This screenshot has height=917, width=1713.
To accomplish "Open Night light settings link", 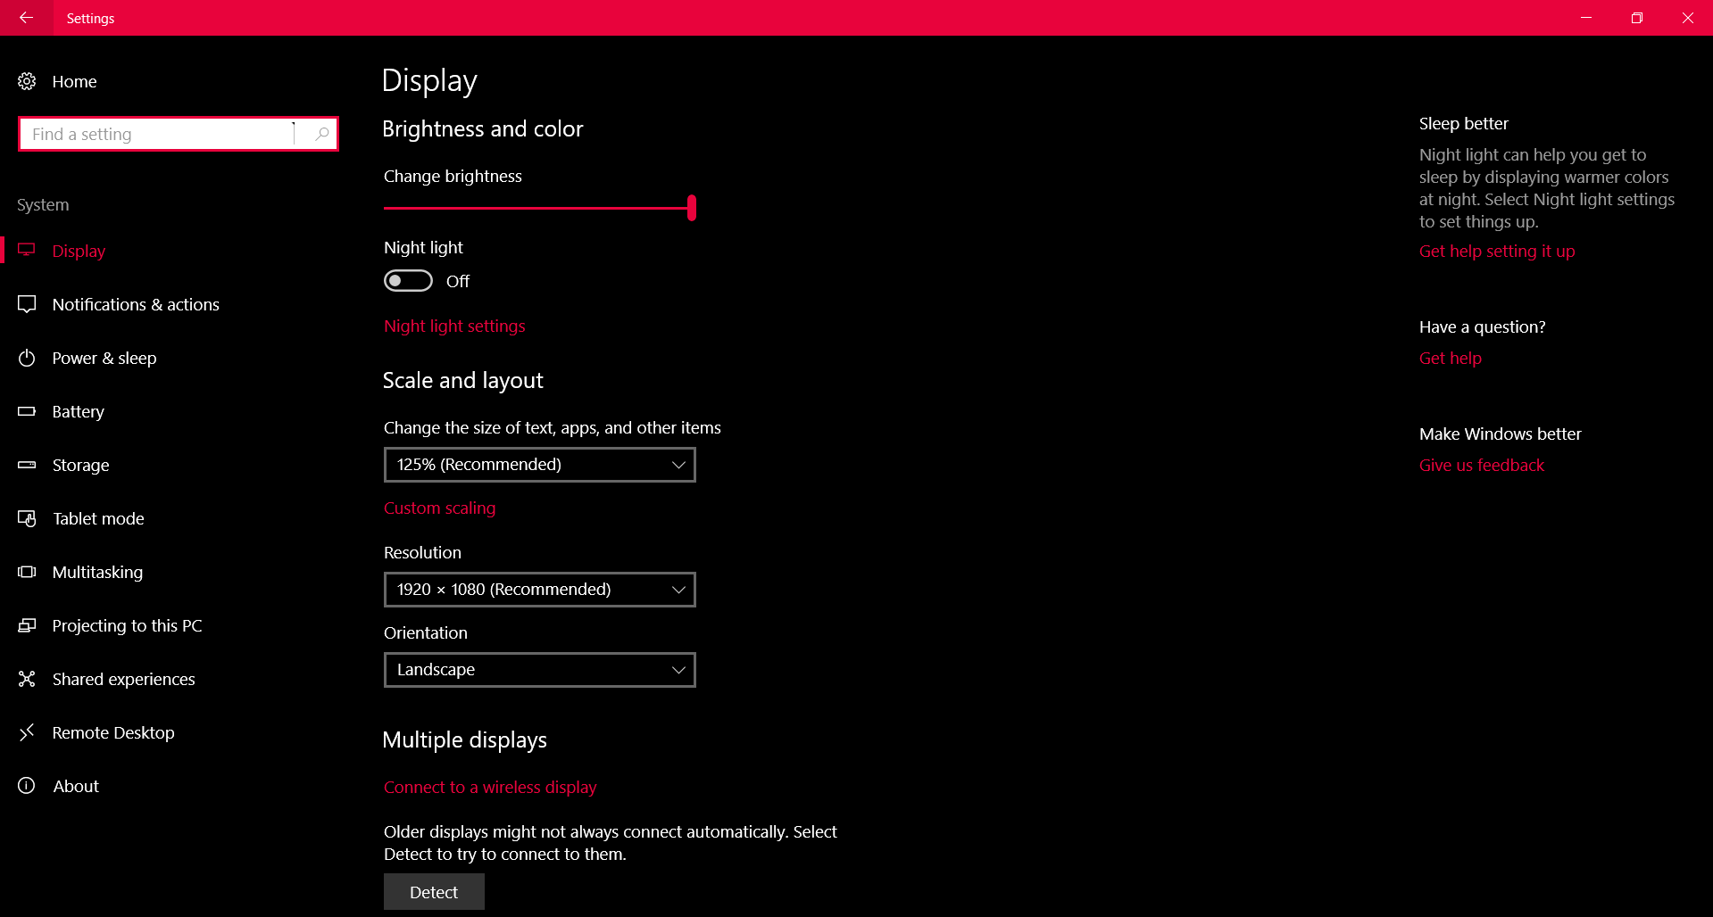I will point(454,326).
